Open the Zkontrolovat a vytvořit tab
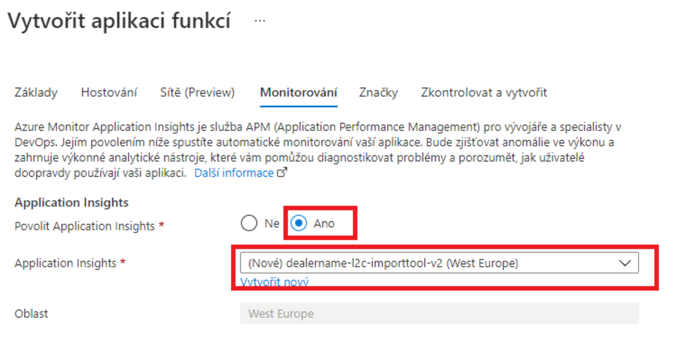Screen dimensions: 695x361 point(484,93)
